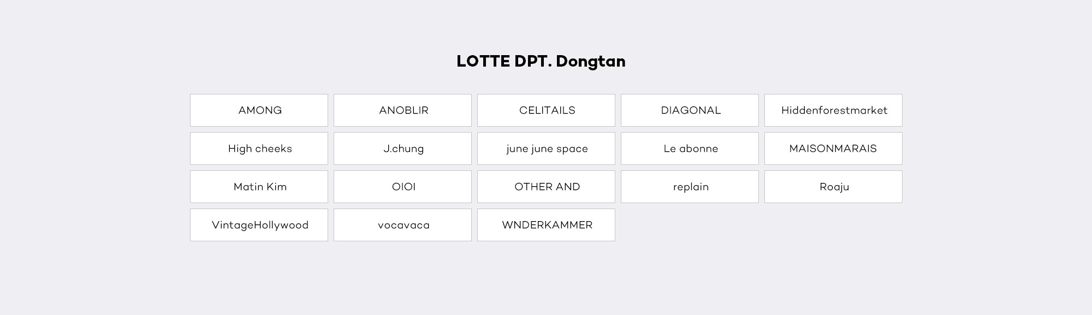1092x315 pixels.
Task: Click the MAISONMARAIS brand button
Action: click(833, 148)
